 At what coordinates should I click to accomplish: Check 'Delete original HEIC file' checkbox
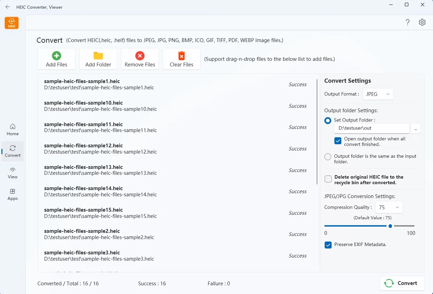pos(328,179)
